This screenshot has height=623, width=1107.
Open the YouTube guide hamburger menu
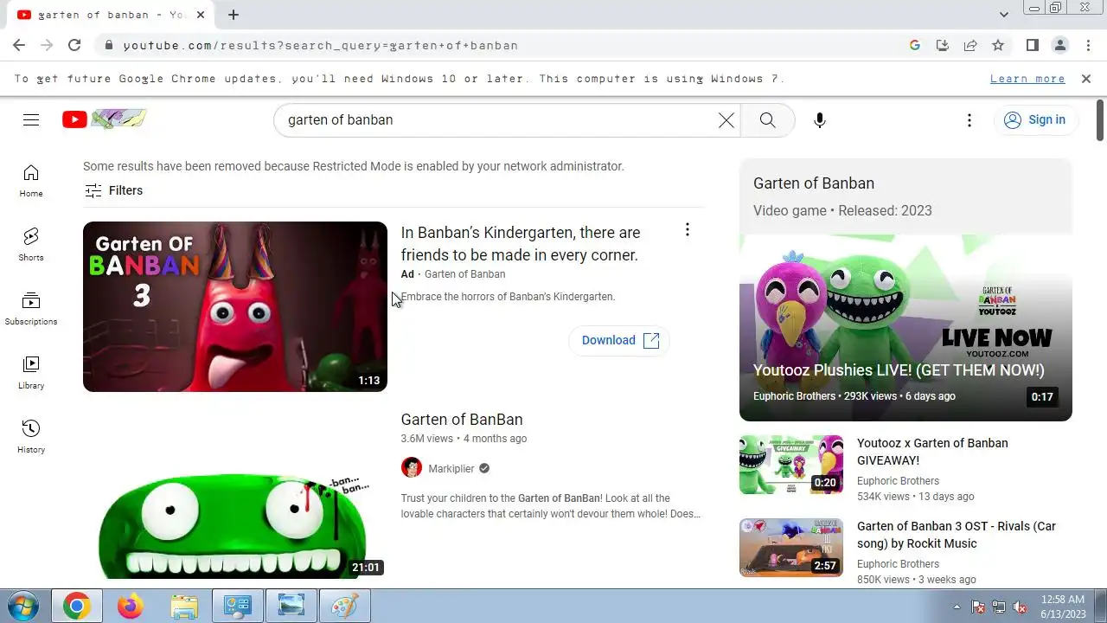coord(31,120)
